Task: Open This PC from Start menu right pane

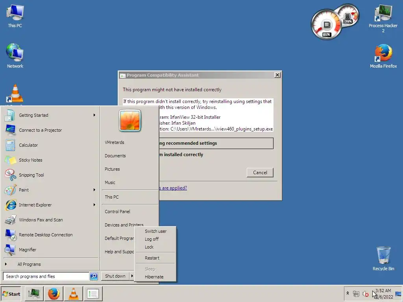Action: click(112, 197)
